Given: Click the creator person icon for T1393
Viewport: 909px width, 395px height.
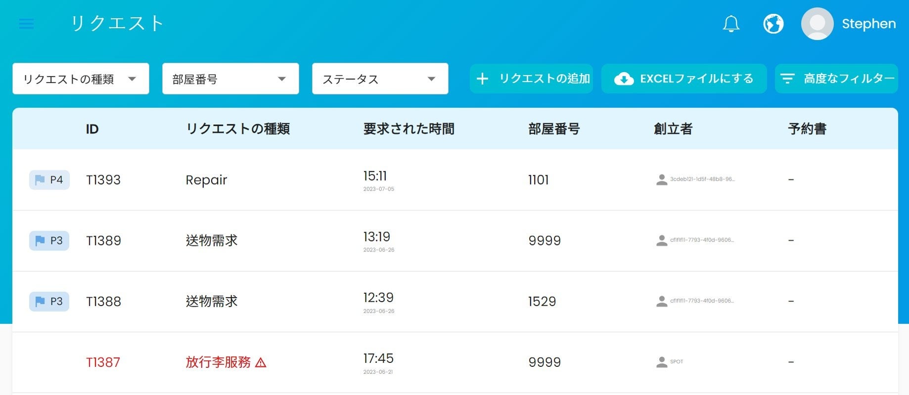Looking at the screenshot, I should coord(661,180).
